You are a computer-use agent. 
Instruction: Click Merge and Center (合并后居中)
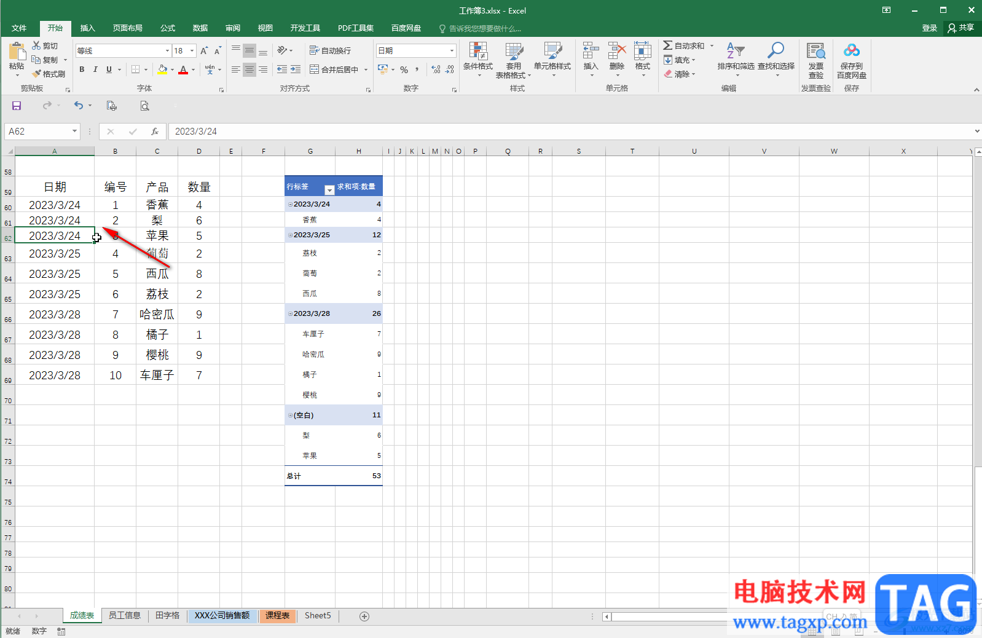pos(334,69)
